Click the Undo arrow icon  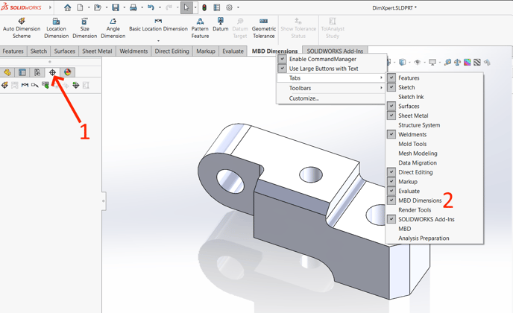151,7
